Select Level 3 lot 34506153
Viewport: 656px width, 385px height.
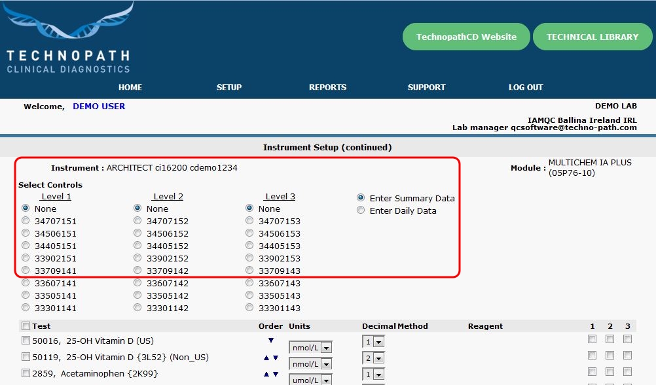[249, 233]
